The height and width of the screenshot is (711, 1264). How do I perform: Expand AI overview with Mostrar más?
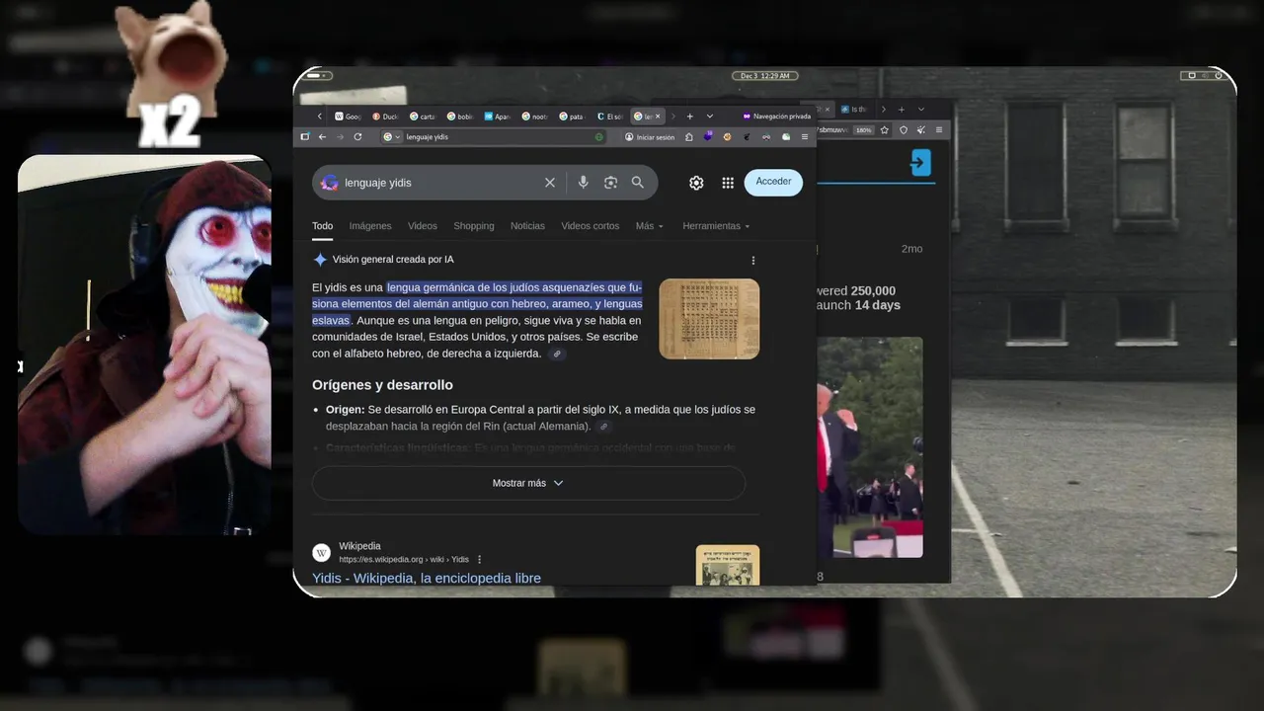(528, 483)
